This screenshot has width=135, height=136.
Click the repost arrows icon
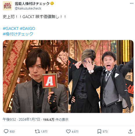[x=37, y=131]
